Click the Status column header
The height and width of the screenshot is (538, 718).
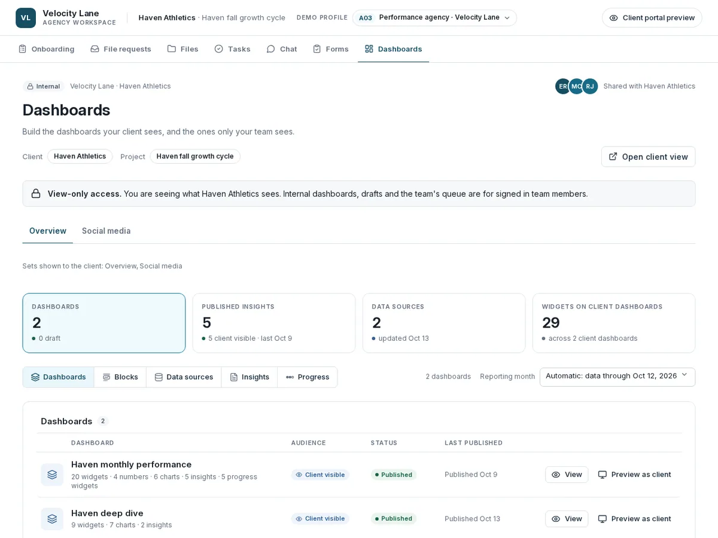(x=384, y=443)
